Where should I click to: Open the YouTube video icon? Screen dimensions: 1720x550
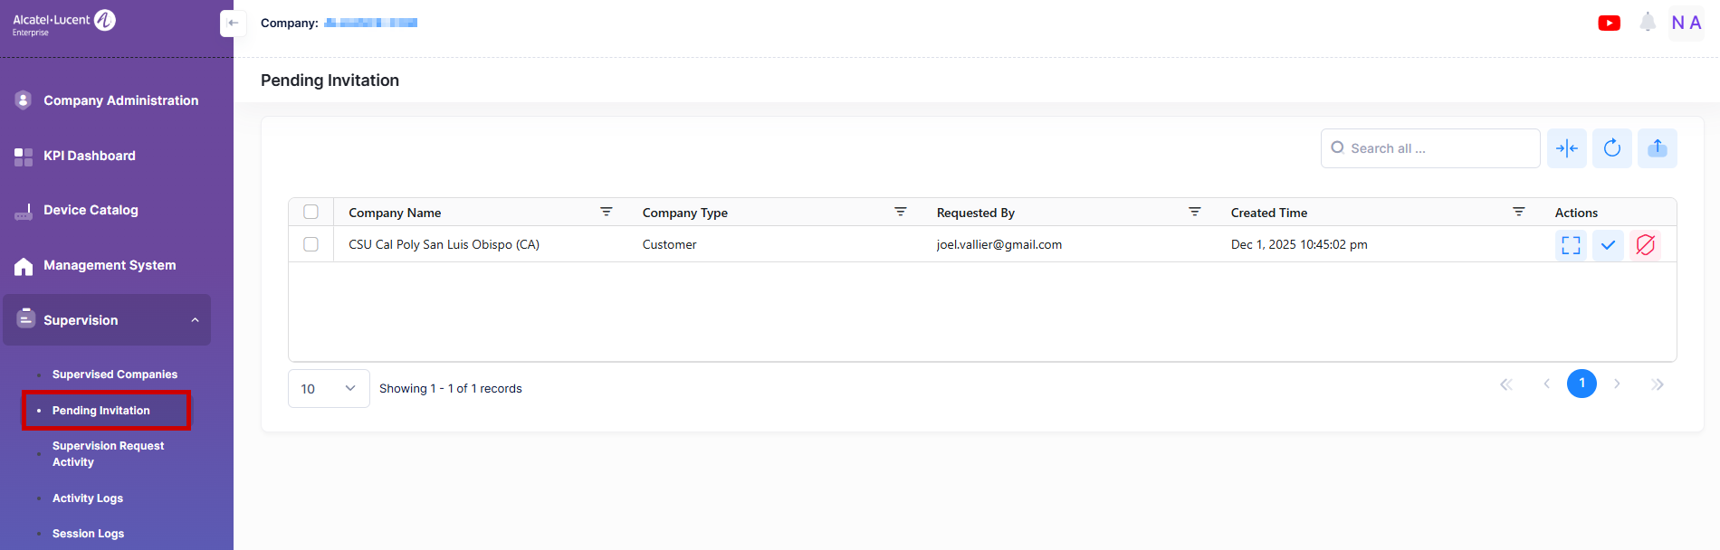click(1609, 24)
